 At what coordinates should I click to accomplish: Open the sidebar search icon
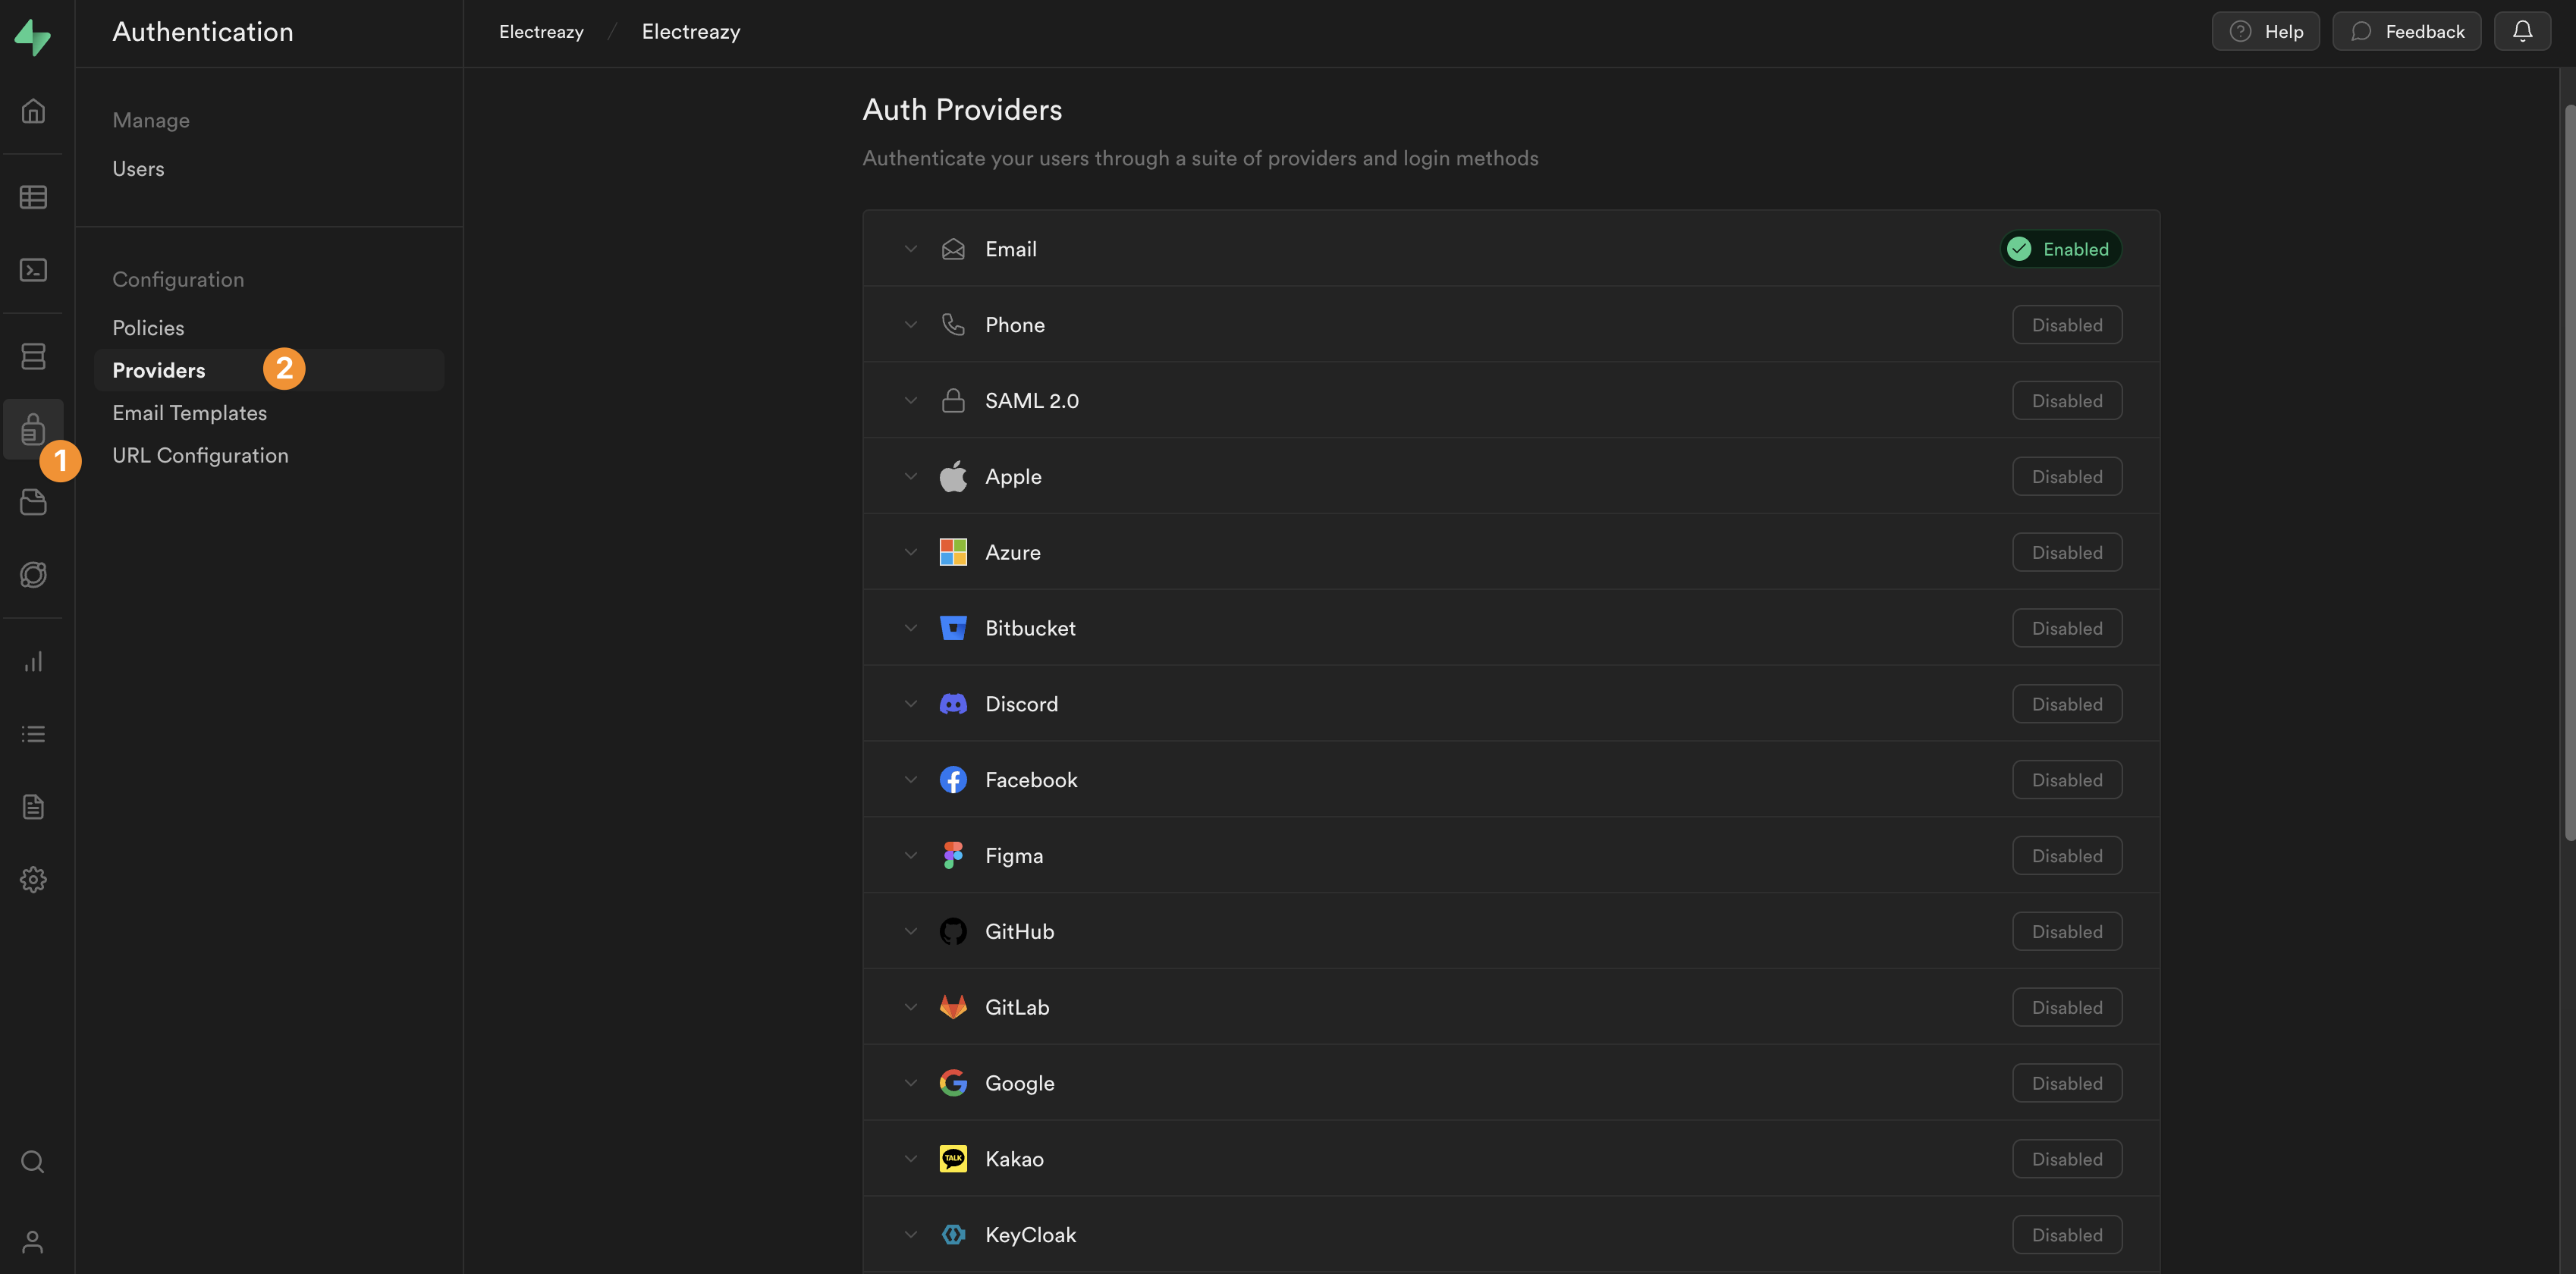point(33,1162)
